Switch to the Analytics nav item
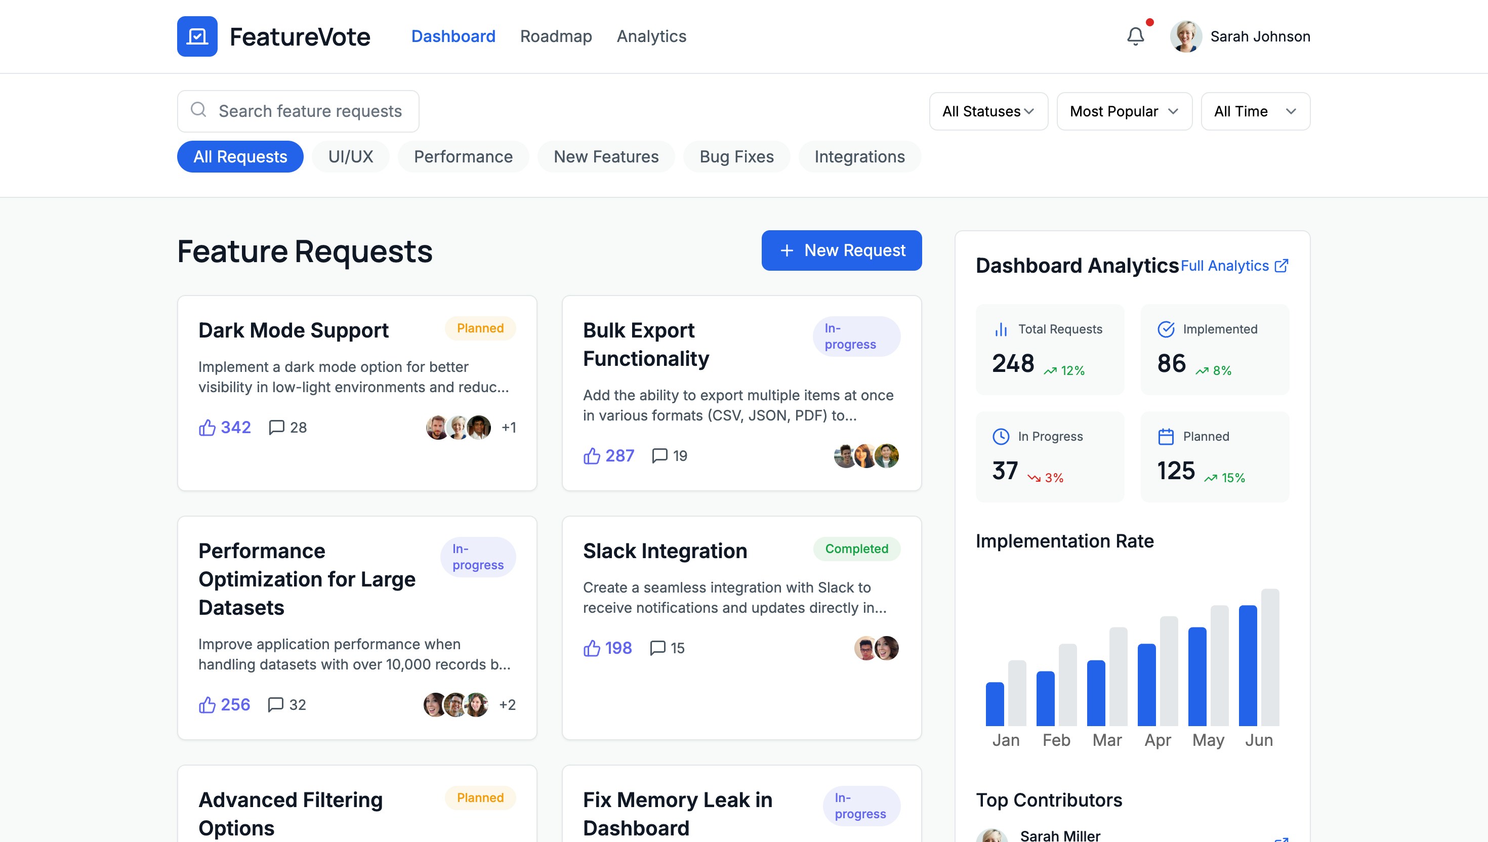The width and height of the screenshot is (1488, 842). tap(651, 36)
